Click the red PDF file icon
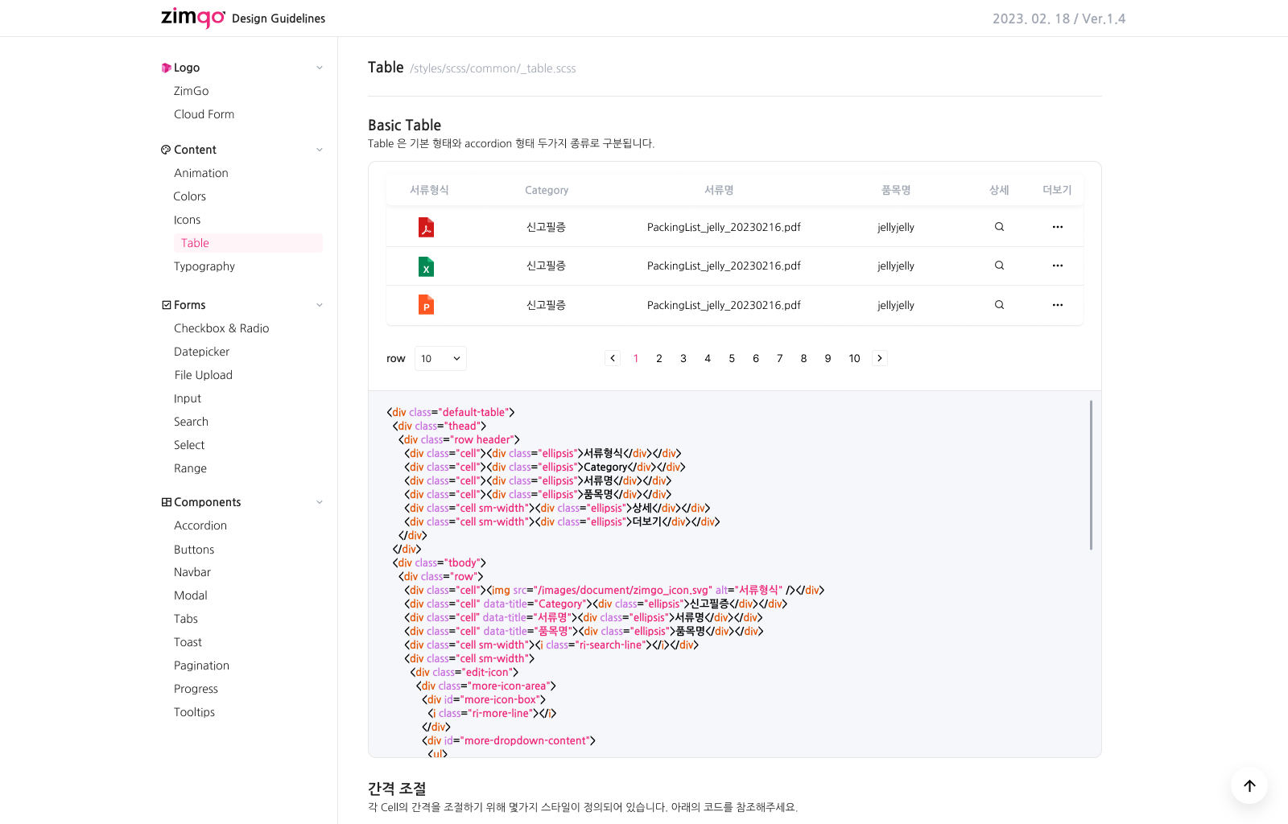 tap(426, 228)
